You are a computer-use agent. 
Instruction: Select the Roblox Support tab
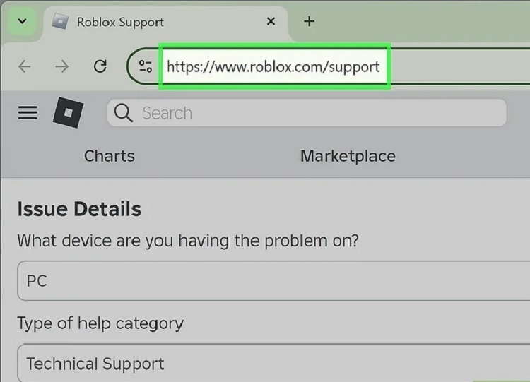click(x=165, y=23)
